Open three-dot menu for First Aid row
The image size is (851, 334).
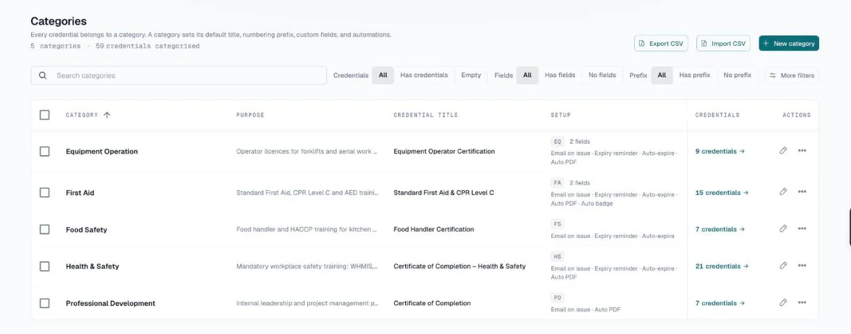(x=802, y=191)
